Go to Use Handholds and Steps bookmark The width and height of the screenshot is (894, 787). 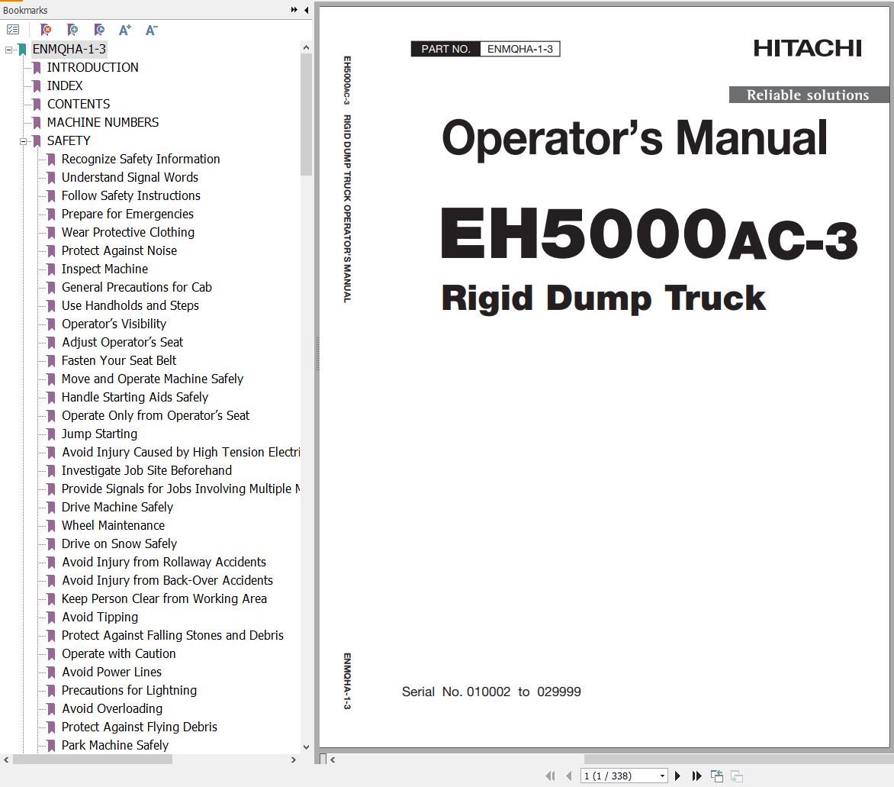pos(130,305)
